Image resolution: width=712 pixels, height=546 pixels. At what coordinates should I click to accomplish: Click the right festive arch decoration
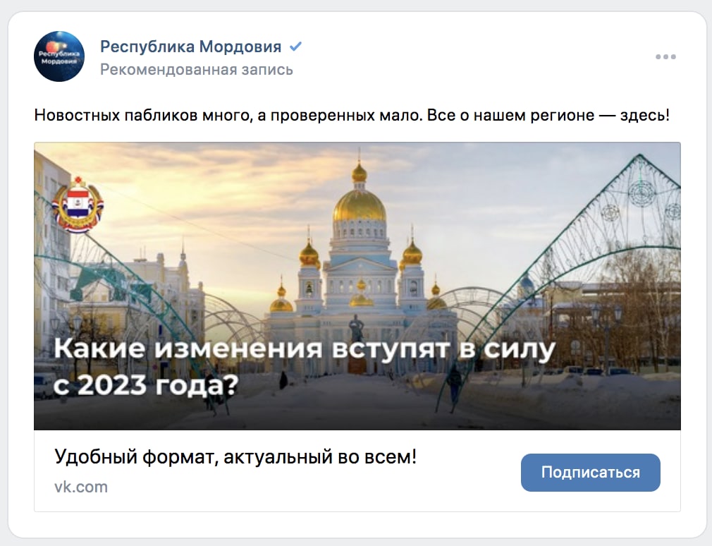[x=590, y=255]
